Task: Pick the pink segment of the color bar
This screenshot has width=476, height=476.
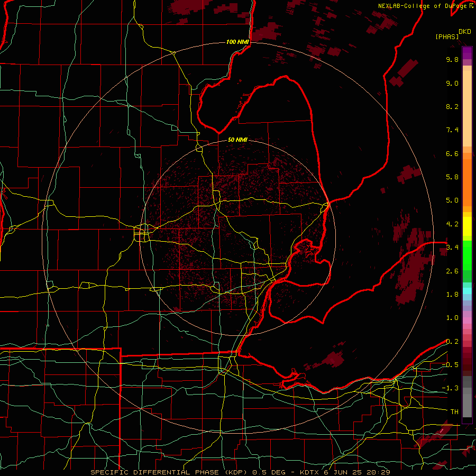Action: click(x=467, y=321)
